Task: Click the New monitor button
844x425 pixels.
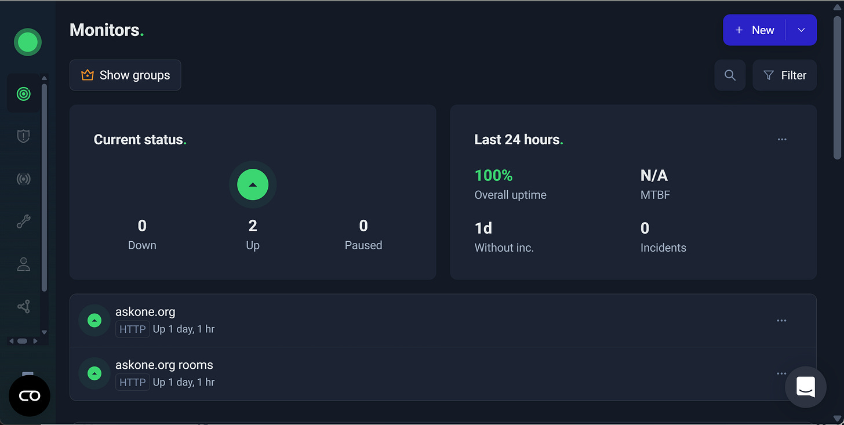Action: click(754, 30)
